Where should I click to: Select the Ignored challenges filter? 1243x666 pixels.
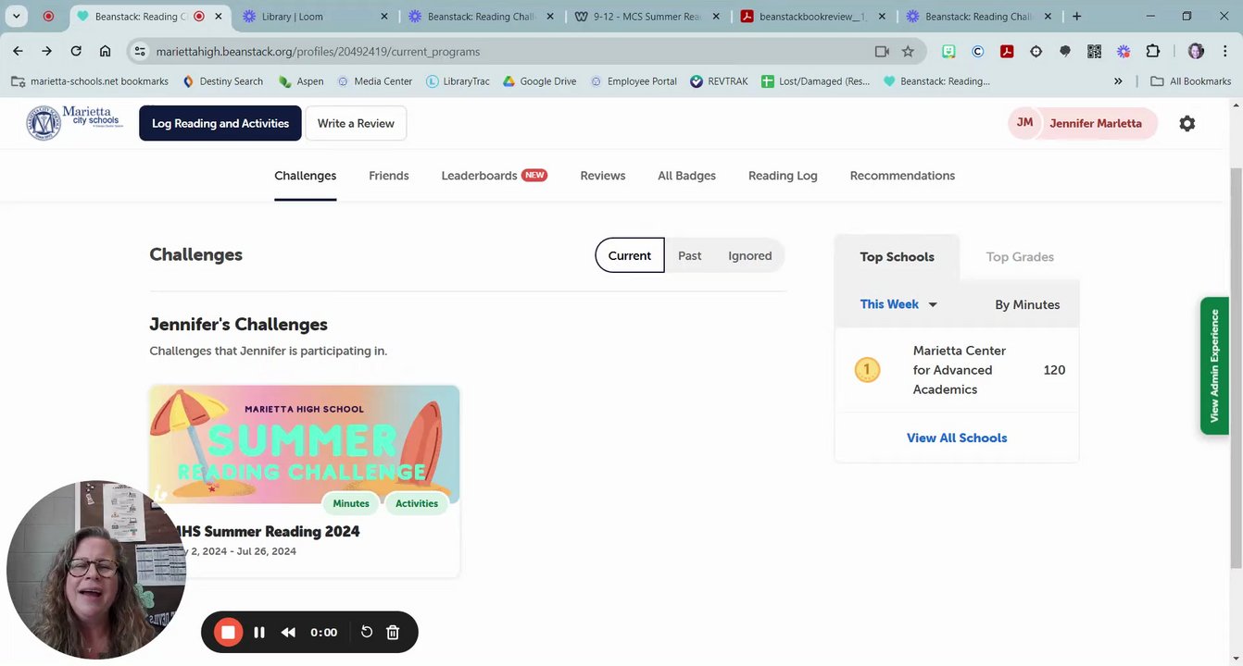click(750, 255)
